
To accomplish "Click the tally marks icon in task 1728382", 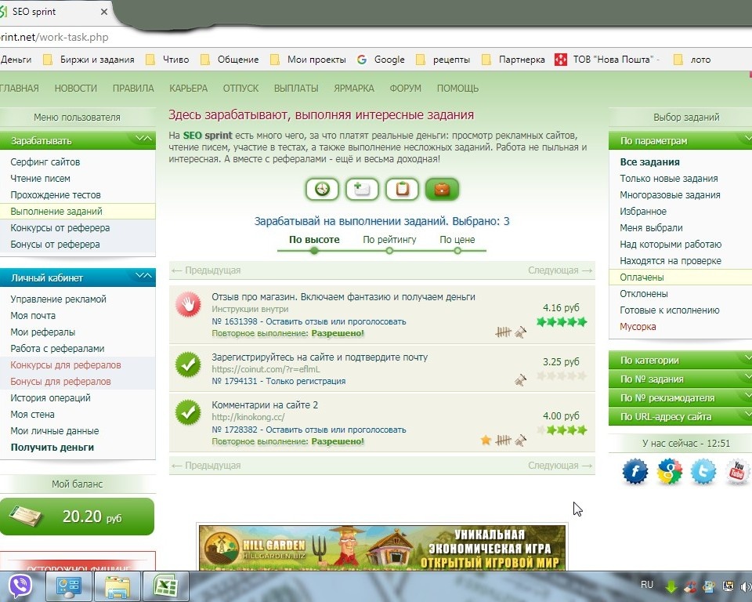I will coord(503,440).
